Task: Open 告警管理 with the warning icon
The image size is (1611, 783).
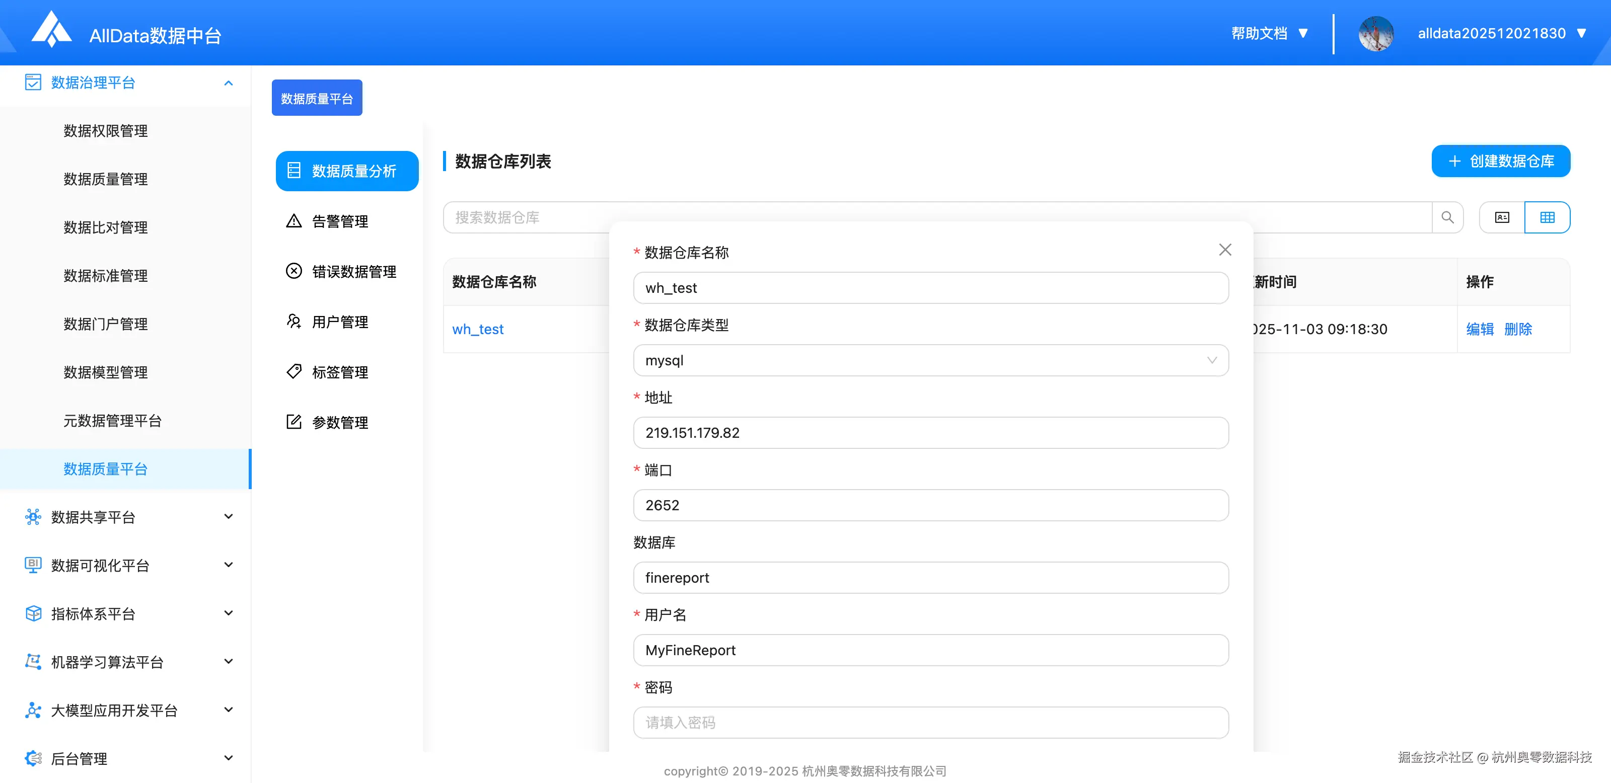Action: click(340, 221)
